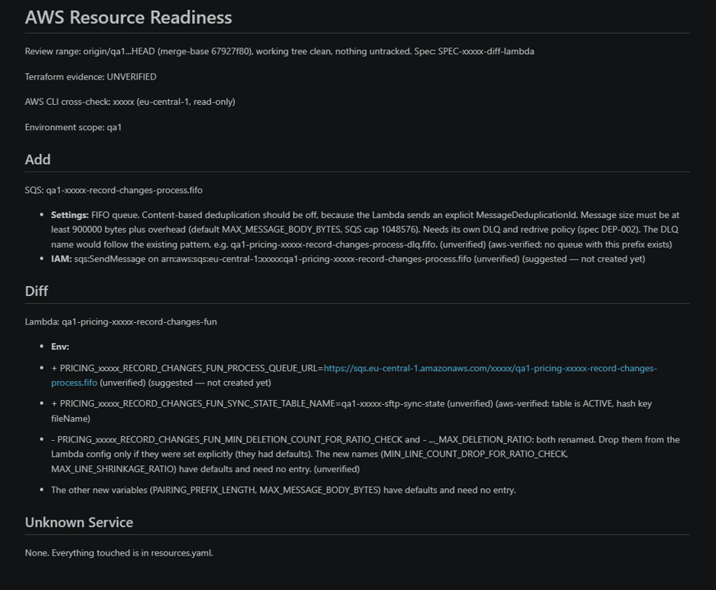Click the 'None. Everything touched is in resources.yaml' text
The image size is (716, 590).
[119, 553]
